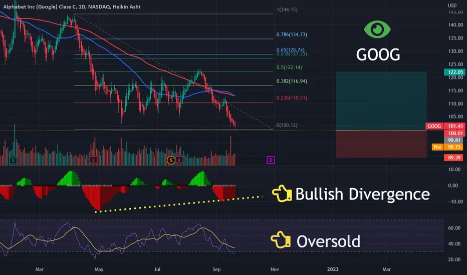This screenshot has height=275, width=467.
Task: Open the orange S split marker
Action: coord(171,160)
